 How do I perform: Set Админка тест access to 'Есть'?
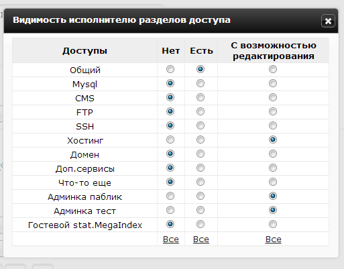point(200,210)
